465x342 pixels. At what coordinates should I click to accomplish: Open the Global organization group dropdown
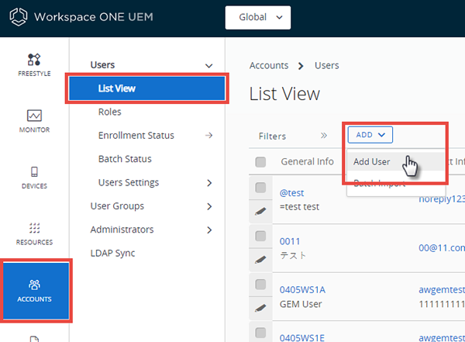pos(258,17)
